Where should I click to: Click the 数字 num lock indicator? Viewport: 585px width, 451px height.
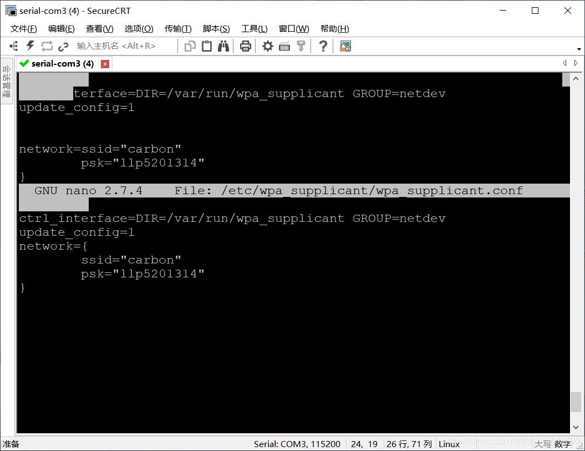(x=563, y=444)
